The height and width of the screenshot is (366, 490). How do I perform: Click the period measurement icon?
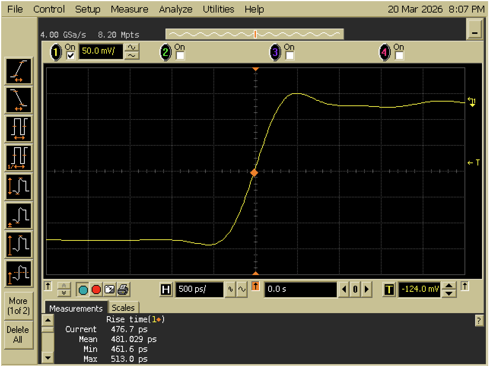[19, 129]
